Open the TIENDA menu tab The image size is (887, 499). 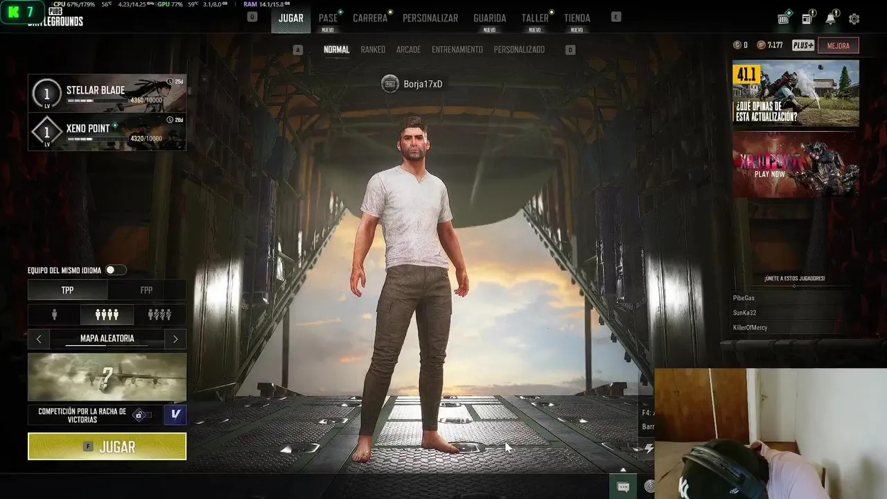coord(577,19)
